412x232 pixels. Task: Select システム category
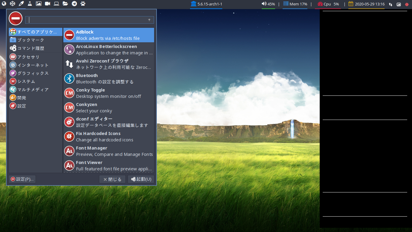[36, 81]
